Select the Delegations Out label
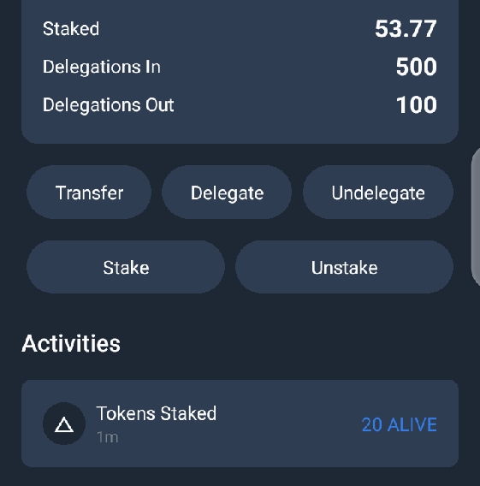Screen dimensions: 480x486 (108, 104)
